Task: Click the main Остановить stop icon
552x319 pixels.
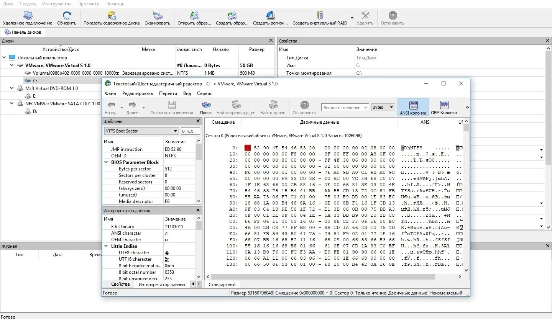Action: (x=393, y=16)
